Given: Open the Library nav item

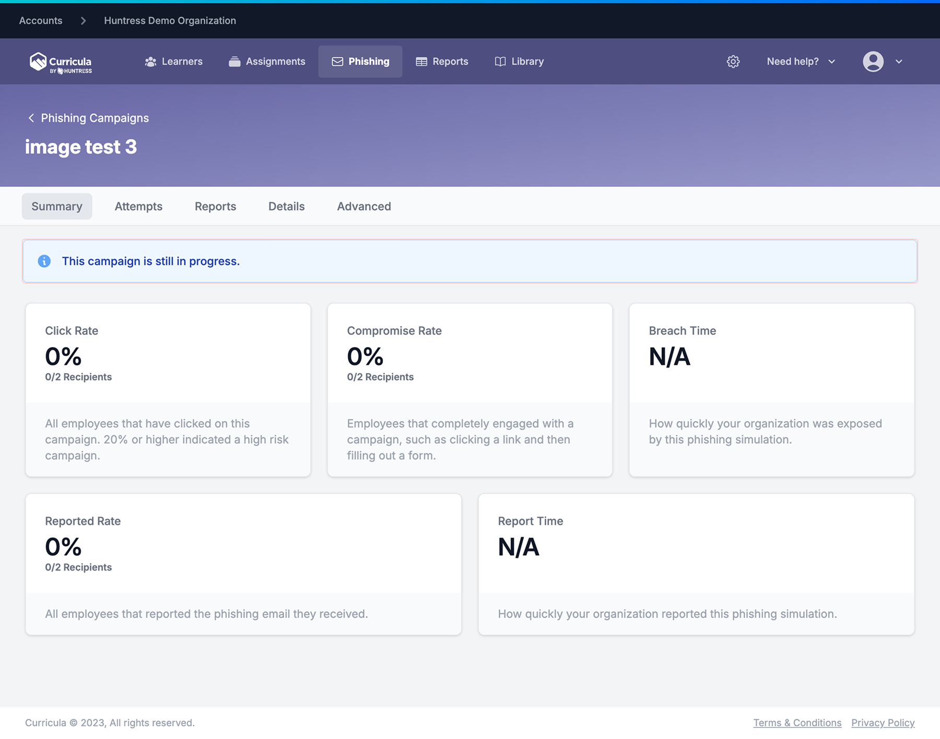Looking at the screenshot, I should pyautogui.click(x=519, y=62).
